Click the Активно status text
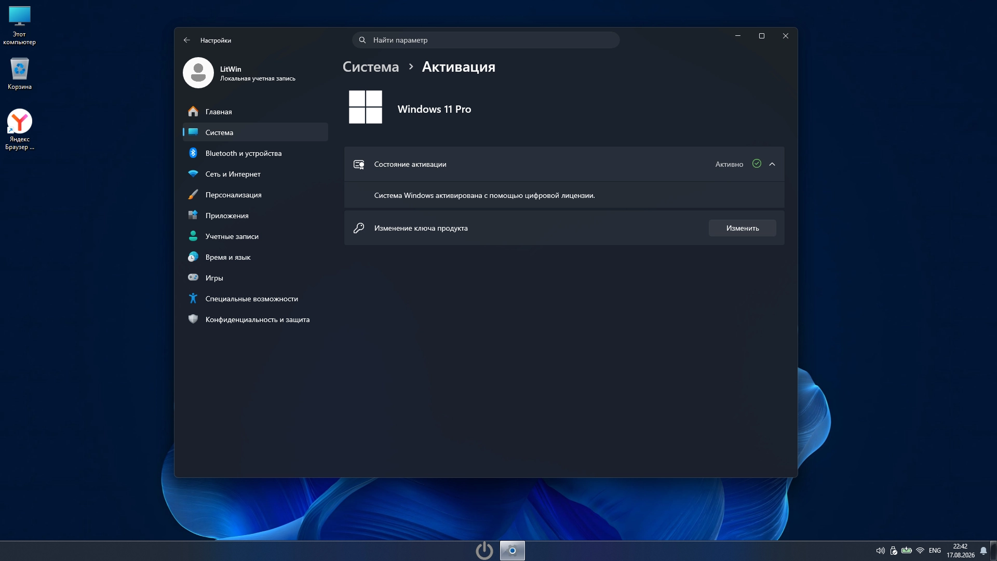This screenshot has height=561, width=997. [729, 164]
